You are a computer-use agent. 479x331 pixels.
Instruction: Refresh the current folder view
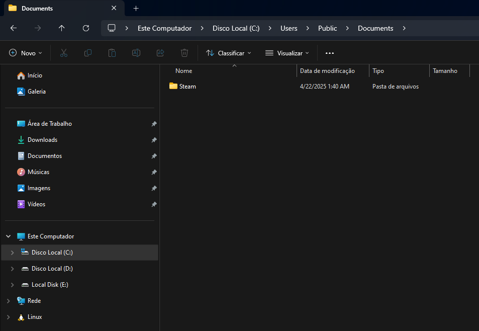[x=86, y=28]
